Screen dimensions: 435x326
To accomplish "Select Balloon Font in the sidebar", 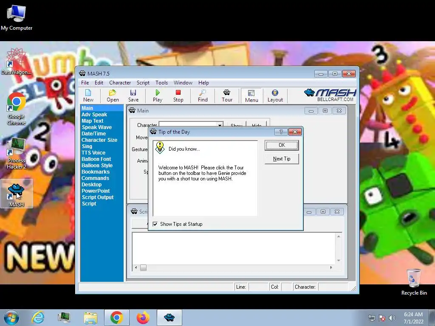I will point(96,159).
